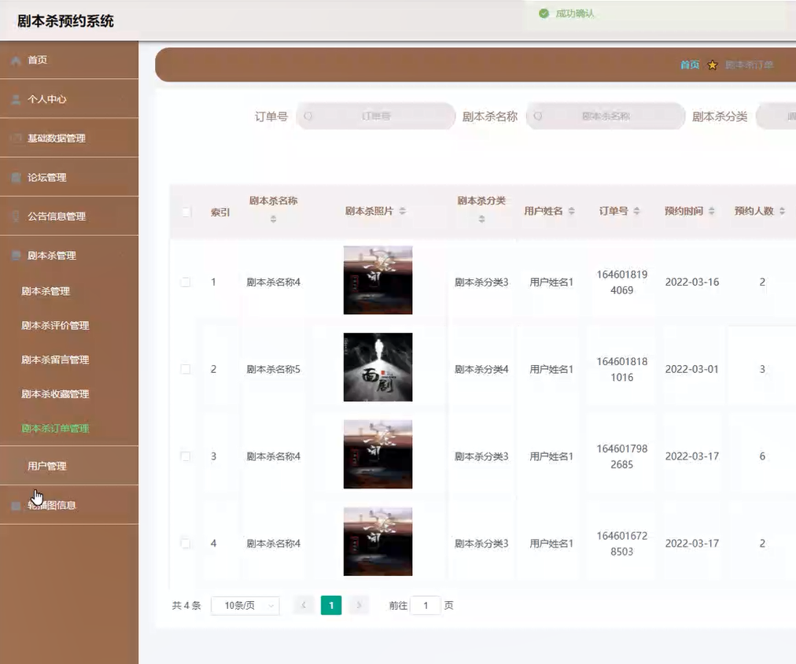Image resolution: width=796 pixels, height=664 pixels.
Task: Sort by 用户姓名 column arrows
Action: [x=572, y=211]
